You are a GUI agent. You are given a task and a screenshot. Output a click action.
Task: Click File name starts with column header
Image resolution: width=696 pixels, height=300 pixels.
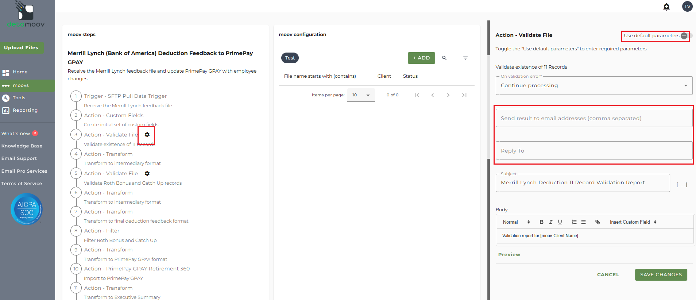[320, 76]
